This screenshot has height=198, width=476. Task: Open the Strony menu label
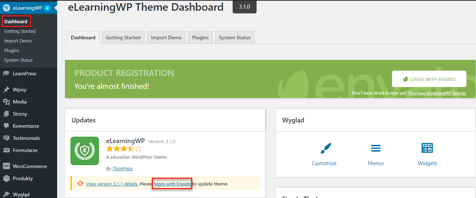pyautogui.click(x=20, y=114)
